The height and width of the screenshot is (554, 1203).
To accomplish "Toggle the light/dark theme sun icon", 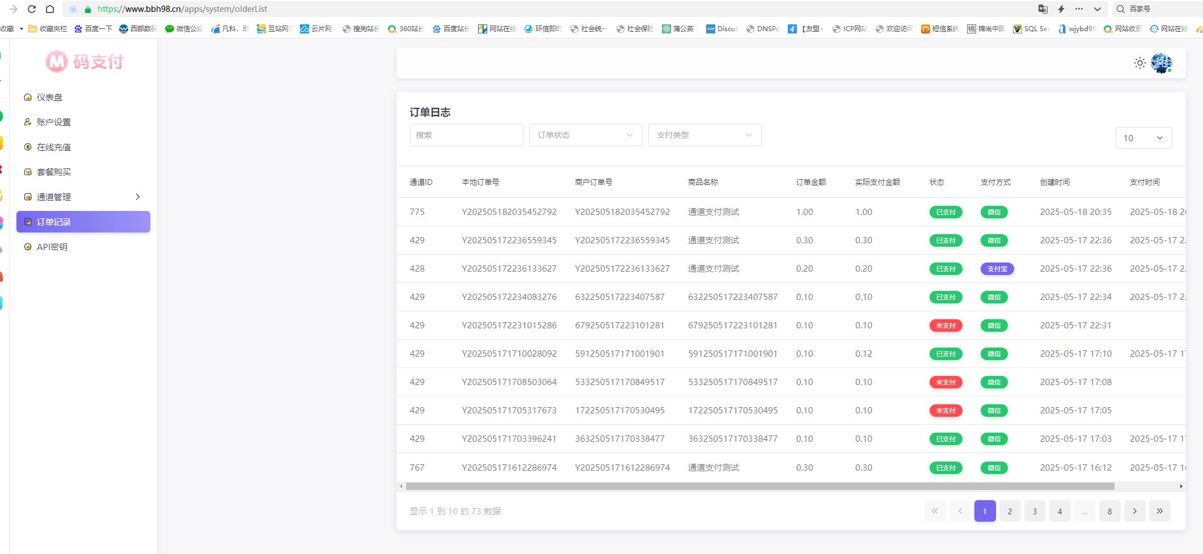I will 1139,63.
